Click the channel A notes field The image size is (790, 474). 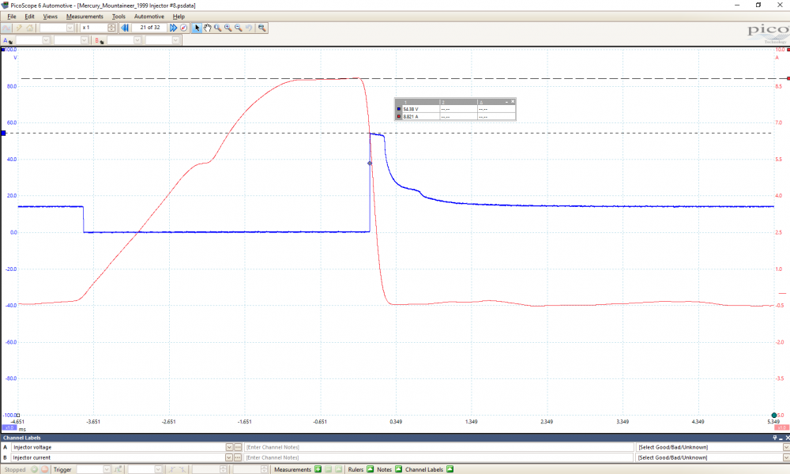click(438, 447)
